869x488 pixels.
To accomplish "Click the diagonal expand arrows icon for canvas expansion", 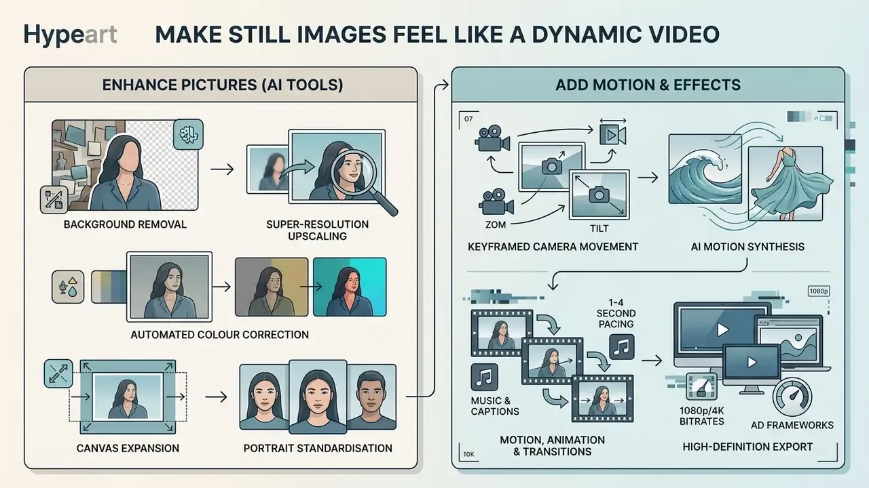I will tap(58, 374).
